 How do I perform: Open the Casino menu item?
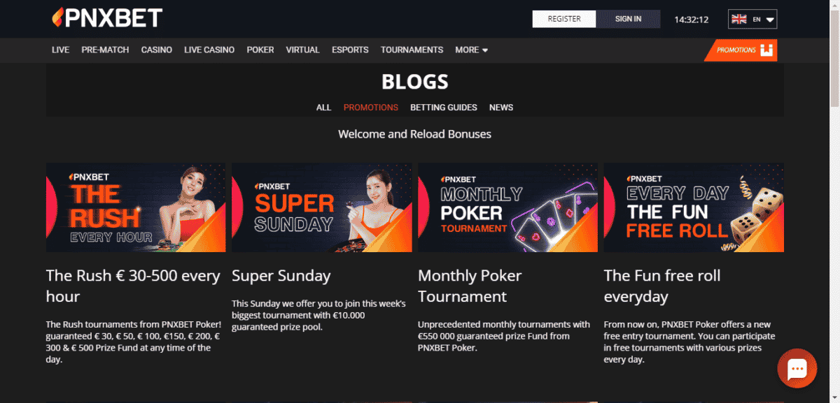pyautogui.click(x=157, y=50)
